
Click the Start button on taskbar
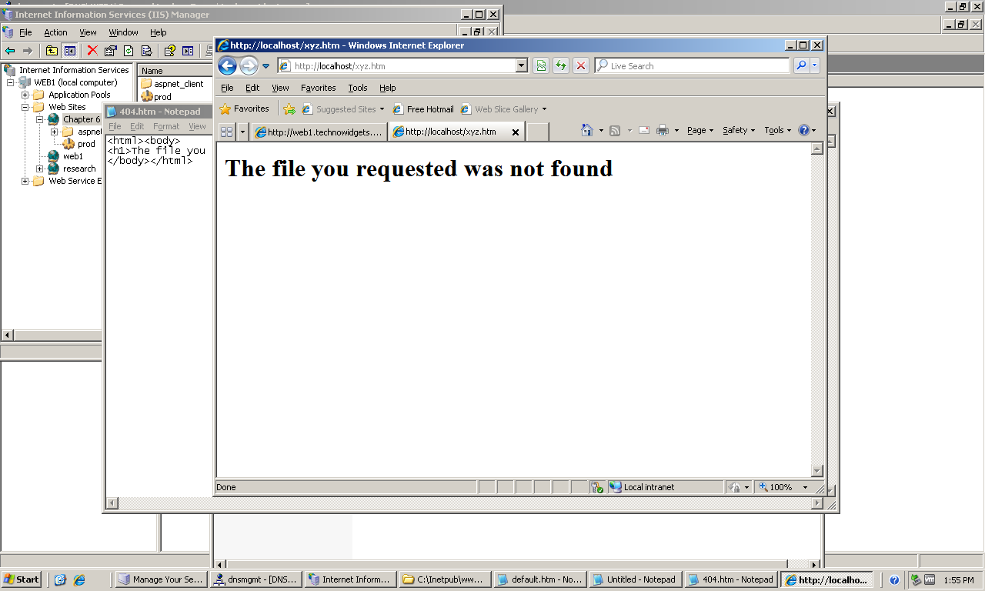point(22,579)
